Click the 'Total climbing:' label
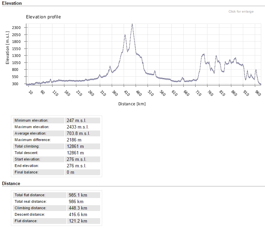The image size is (265, 228). [27, 146]
